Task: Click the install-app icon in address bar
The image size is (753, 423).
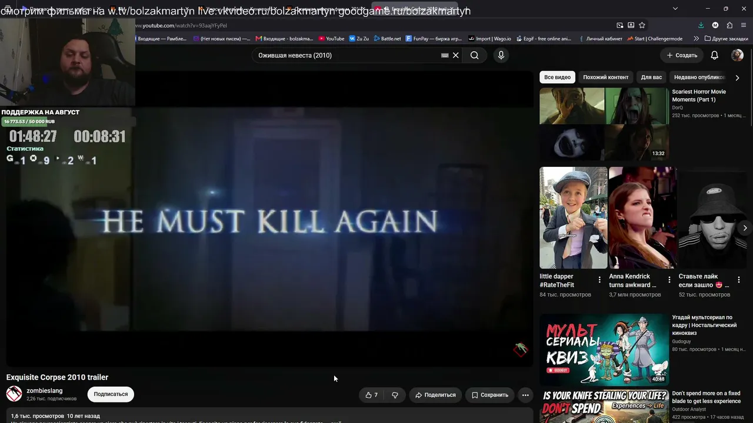Action: pyautogui.click(x=631, y=25)
